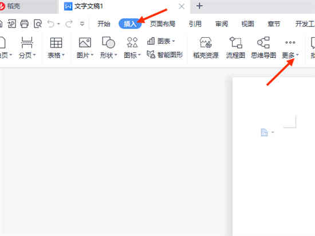
Task: Open the 开发工具 tab
Action: (x=305, y=24)
